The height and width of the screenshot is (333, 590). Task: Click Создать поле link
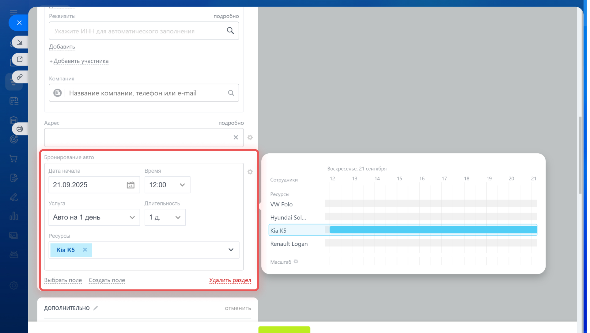click(107, 280)
